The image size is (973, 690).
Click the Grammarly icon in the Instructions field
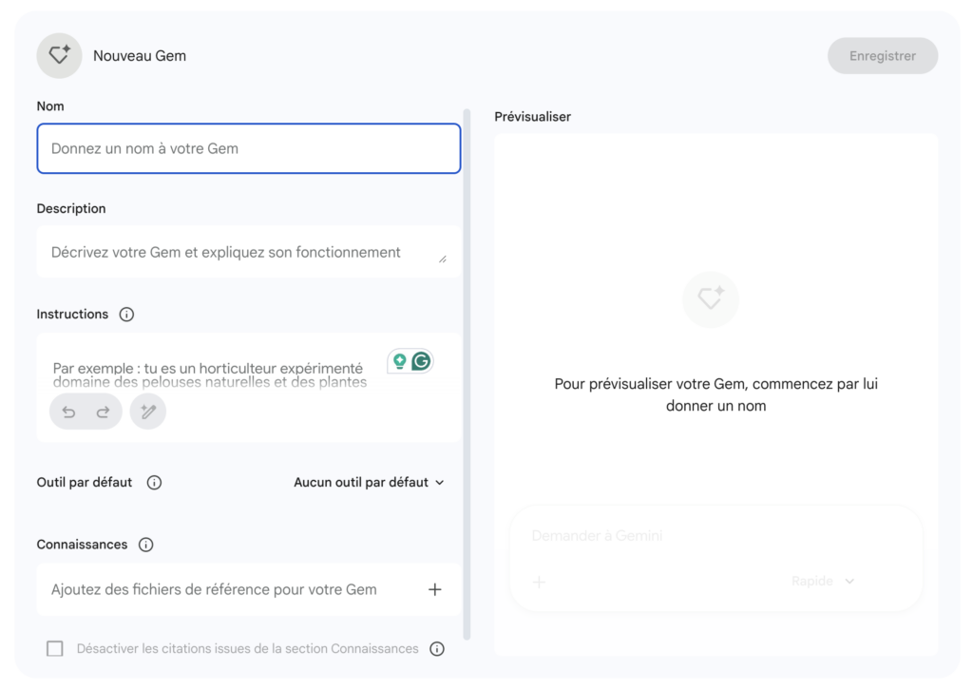click(419, 361)
